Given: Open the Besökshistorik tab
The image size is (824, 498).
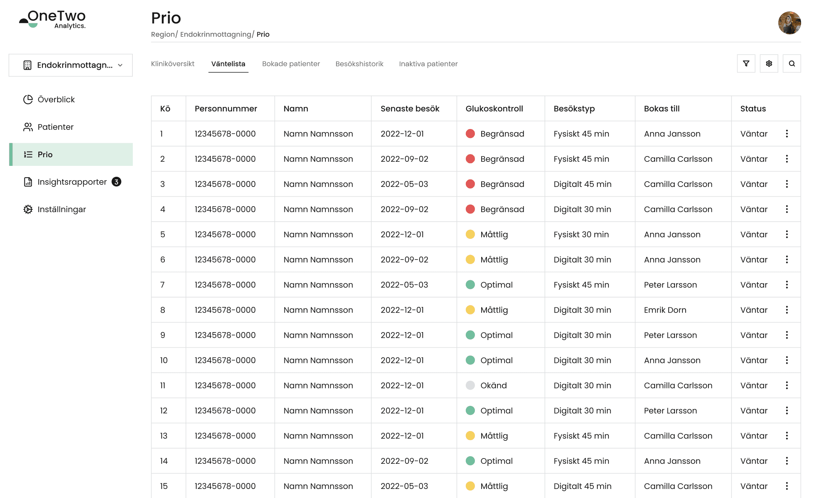Looking at the screenshot, I should coord(359,64).
